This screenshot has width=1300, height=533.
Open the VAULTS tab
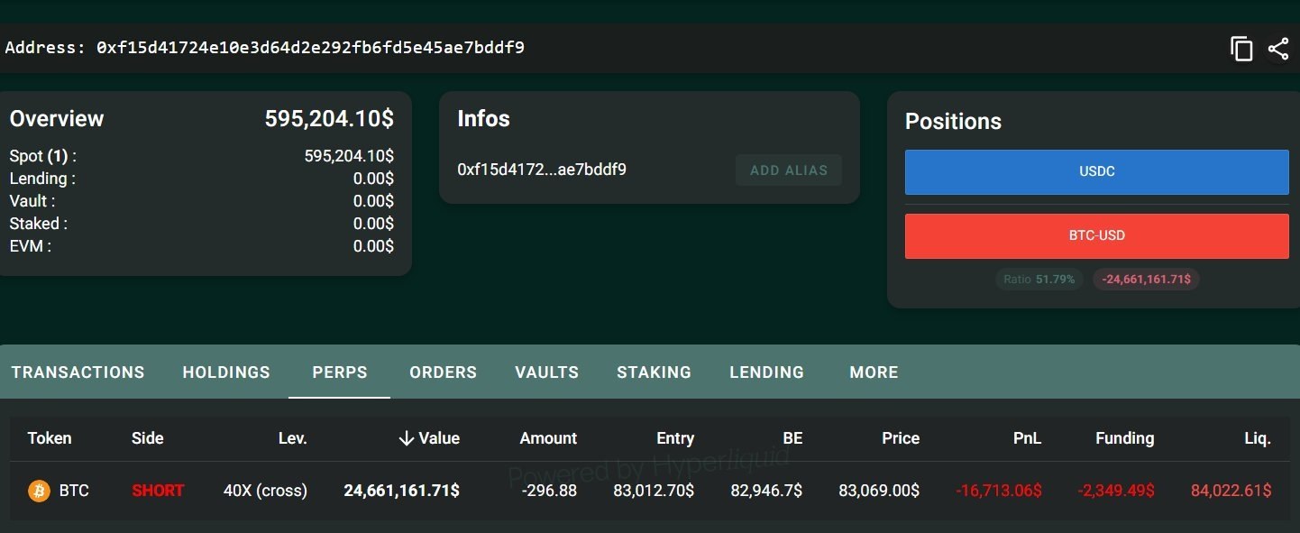546,372
